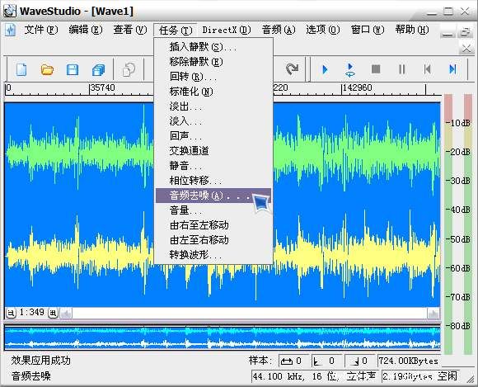This screenshot has width=478, height=387.
Task: Click the 724.00KBytes status value
Action: [x=409, y=361]
